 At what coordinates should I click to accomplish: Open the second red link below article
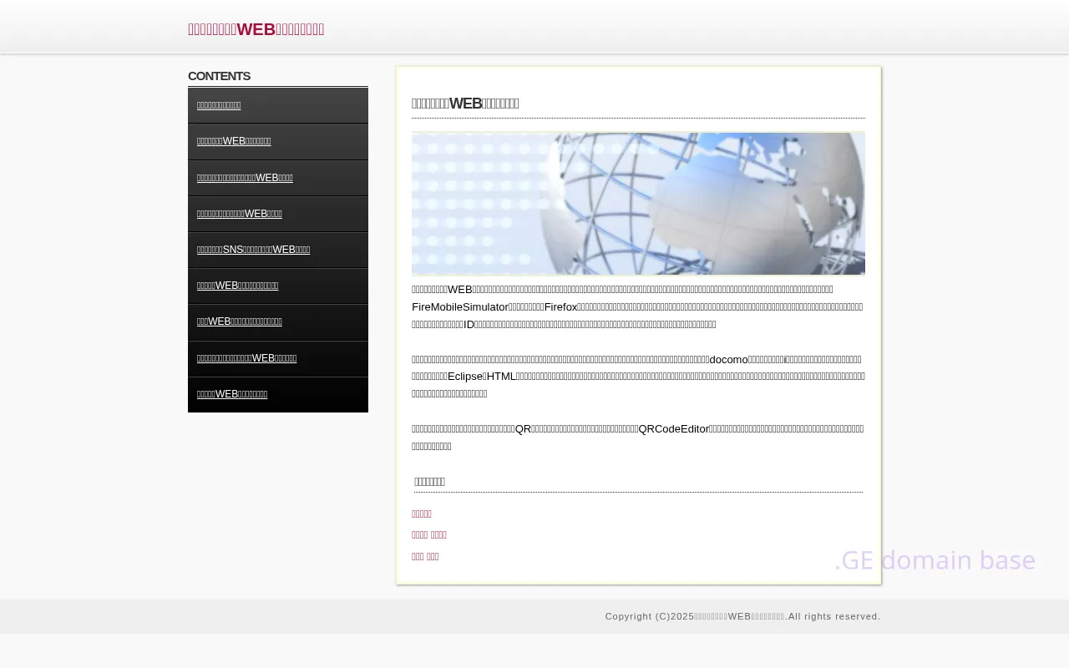tap(429, 535)
